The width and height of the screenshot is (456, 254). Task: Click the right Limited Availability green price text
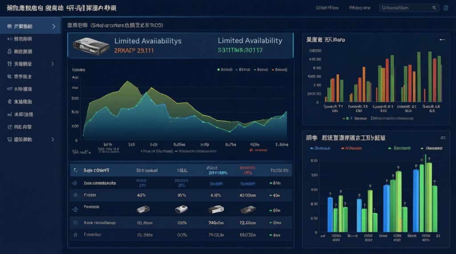point(240,50)
